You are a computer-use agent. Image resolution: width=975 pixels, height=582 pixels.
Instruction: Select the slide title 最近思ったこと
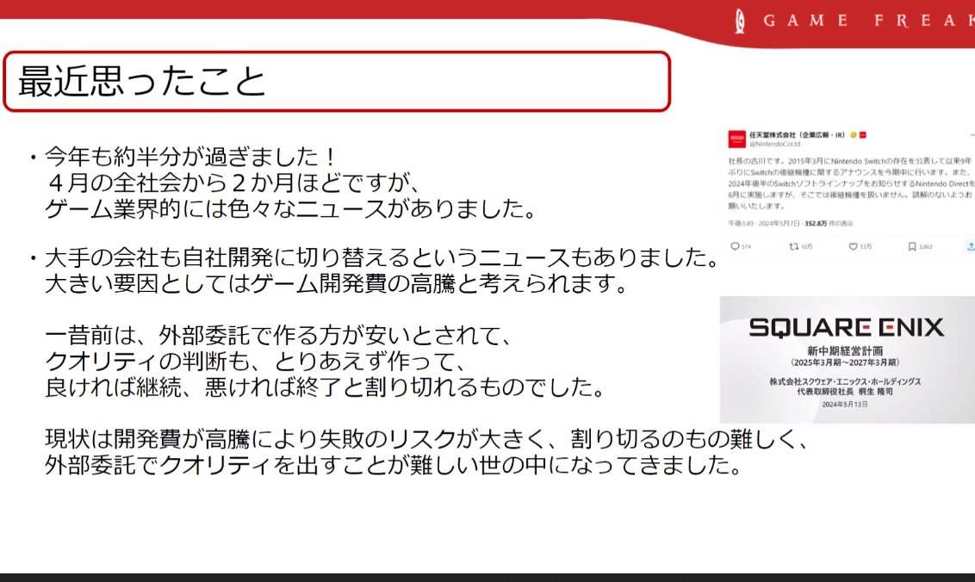142,82
